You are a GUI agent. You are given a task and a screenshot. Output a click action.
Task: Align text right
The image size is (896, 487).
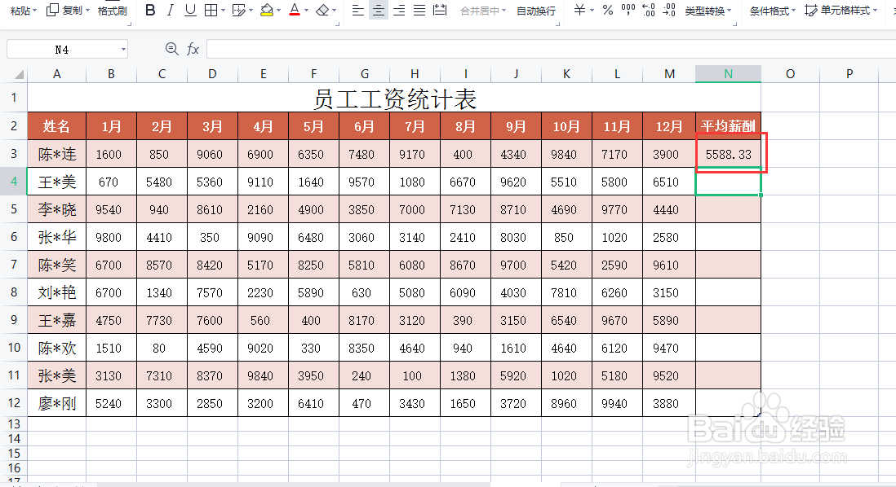[399, 11]
